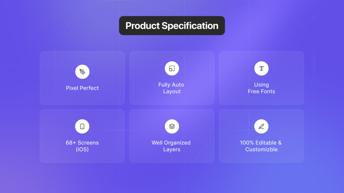Screen dimensions: 344x193
Task: Click the Using Free Fonts text
Action: [261, 88]
